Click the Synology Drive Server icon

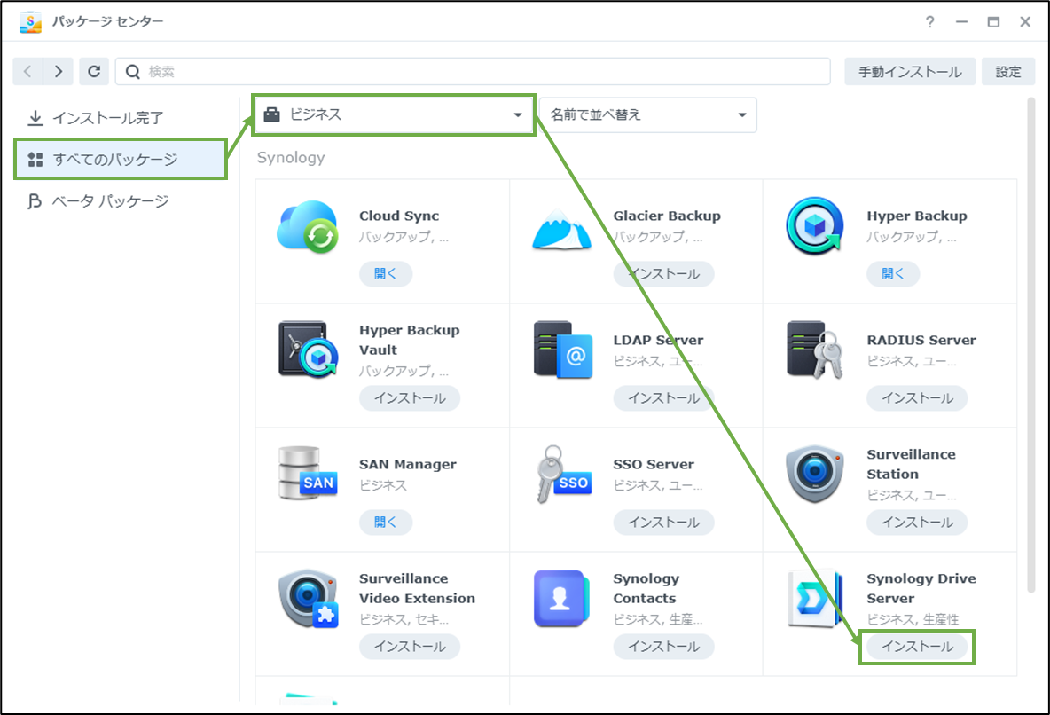click(x=814, y=599)
